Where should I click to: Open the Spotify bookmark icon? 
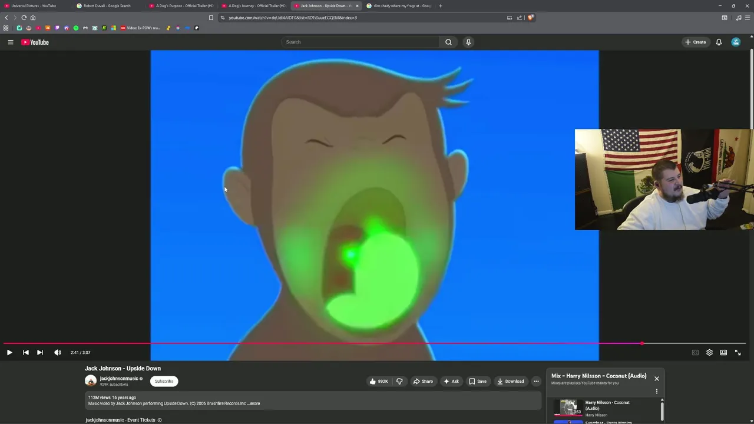tap(76, 28)
